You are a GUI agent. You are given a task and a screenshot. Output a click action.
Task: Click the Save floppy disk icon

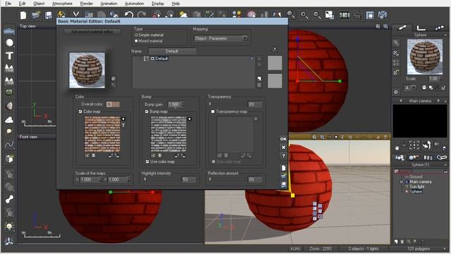pos(49,15)
